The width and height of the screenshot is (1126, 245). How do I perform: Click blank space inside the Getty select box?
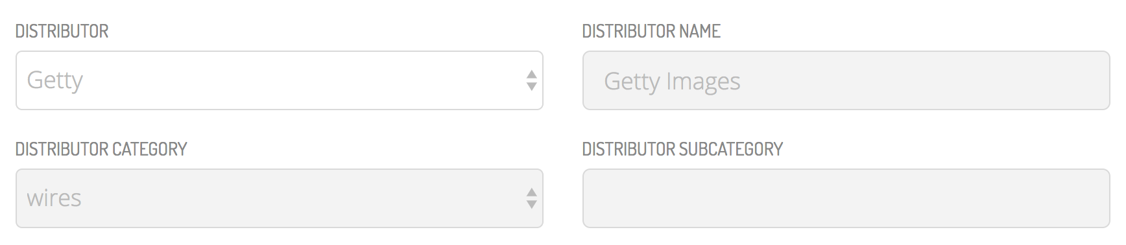point(305,80)
